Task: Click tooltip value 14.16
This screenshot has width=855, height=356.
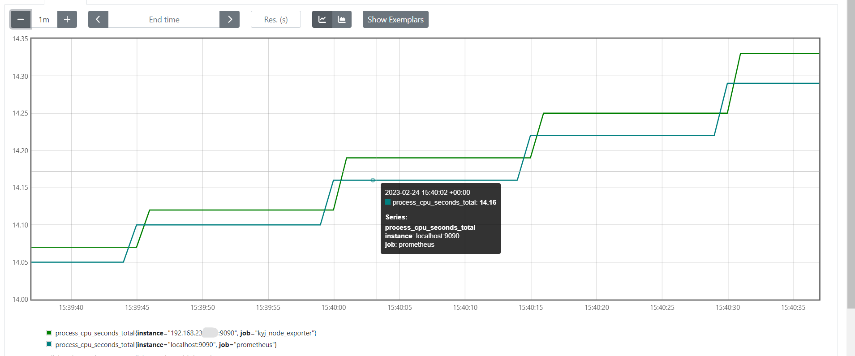Action: (x=488, y=202)
